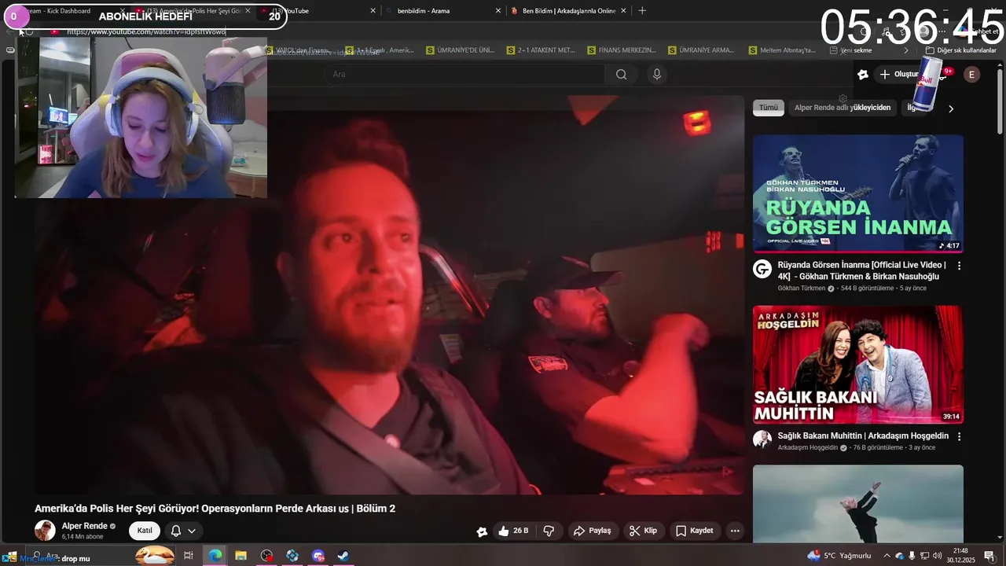Open Gökhan Türkmen channel avatar

[x=762, y=269]
